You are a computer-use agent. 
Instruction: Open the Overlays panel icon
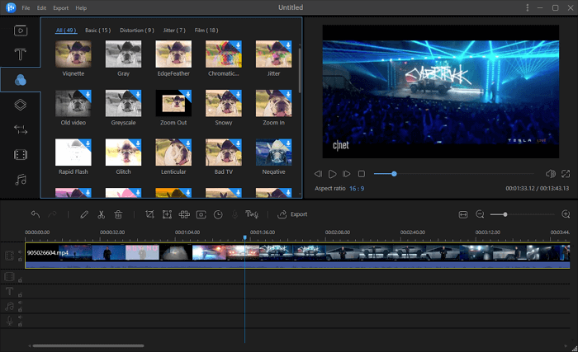click(21, 105)
